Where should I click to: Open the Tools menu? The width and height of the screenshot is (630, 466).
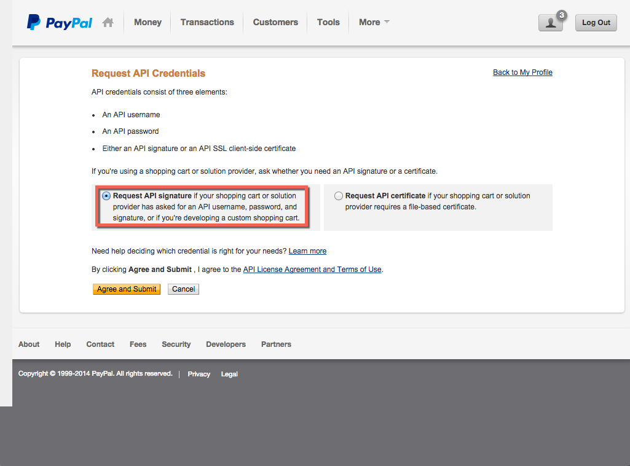click(x=328, y=22)
